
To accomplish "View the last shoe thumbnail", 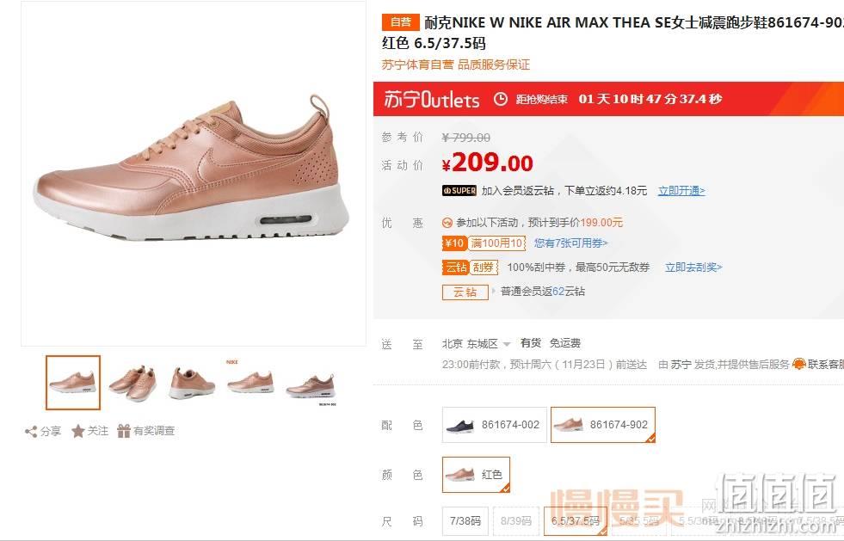I will (311, 384).
